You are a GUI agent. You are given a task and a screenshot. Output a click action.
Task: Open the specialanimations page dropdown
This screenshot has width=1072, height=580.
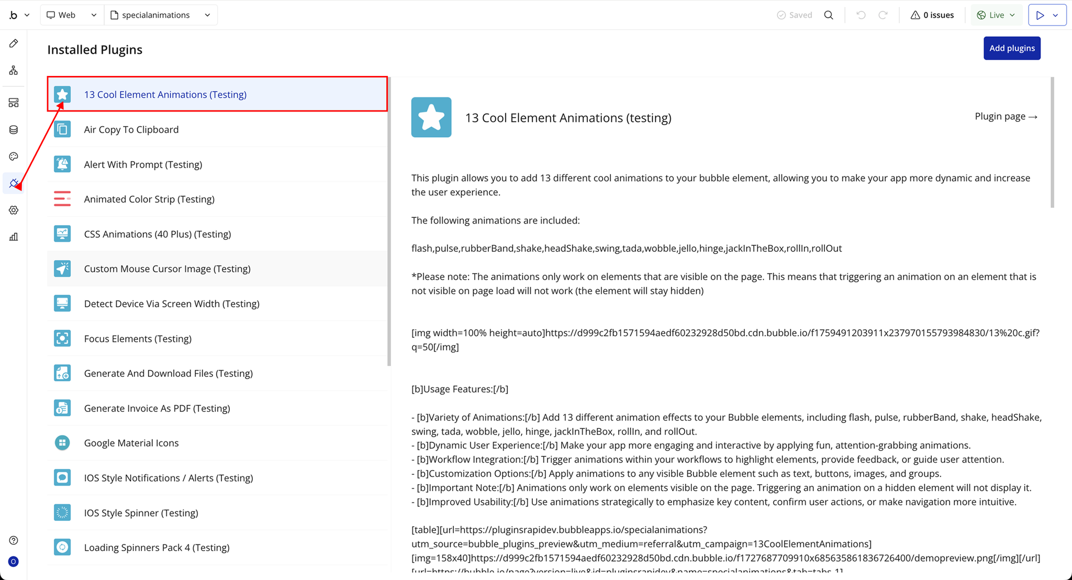pyautogui.click(x=161, y=15)
